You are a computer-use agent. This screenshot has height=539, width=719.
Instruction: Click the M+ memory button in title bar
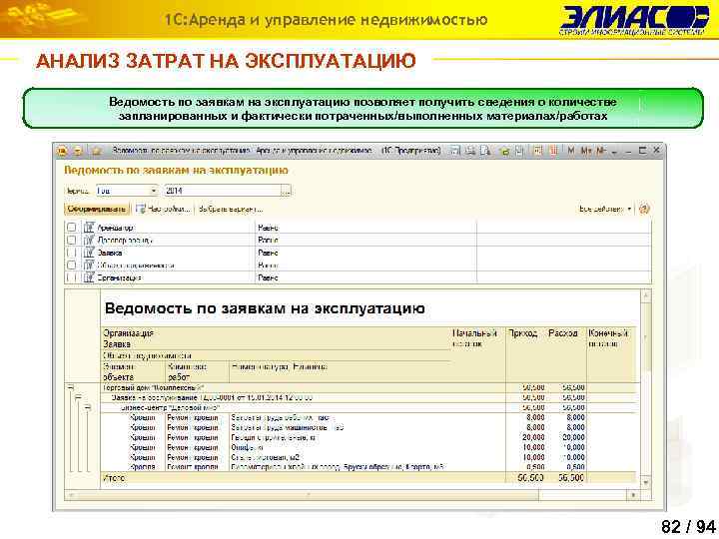[x=585, y=151]
